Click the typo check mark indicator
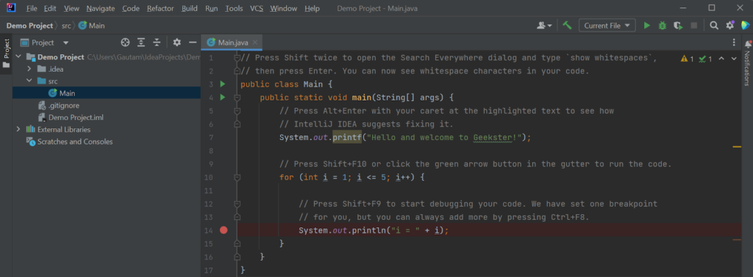This screenshot has width=753, height=277. [705, 59]
